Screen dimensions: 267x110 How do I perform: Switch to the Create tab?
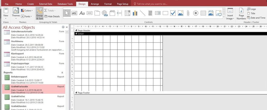pyautogui.click(x=30, y=4)
